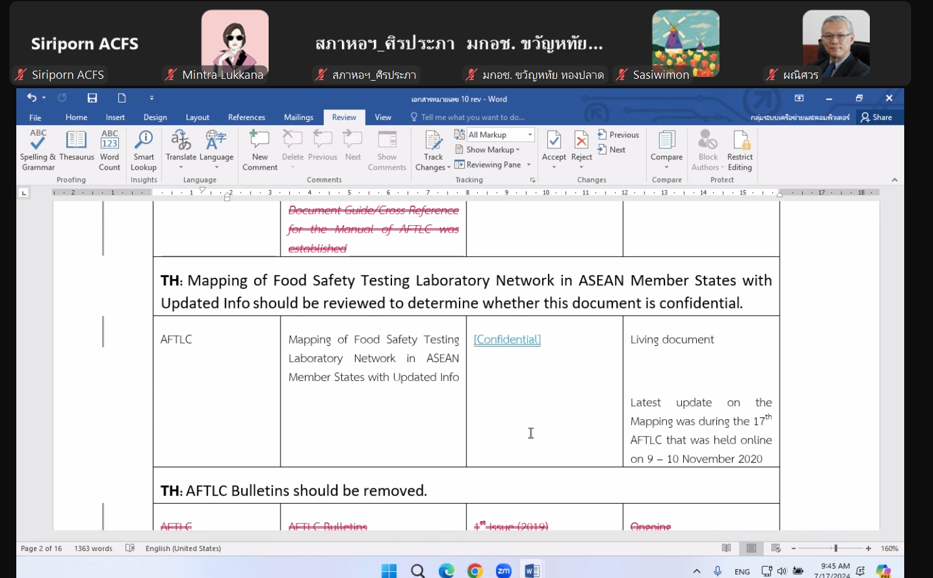
Task: Open Smart Lookup insights
Action: (x=143, y=149)
